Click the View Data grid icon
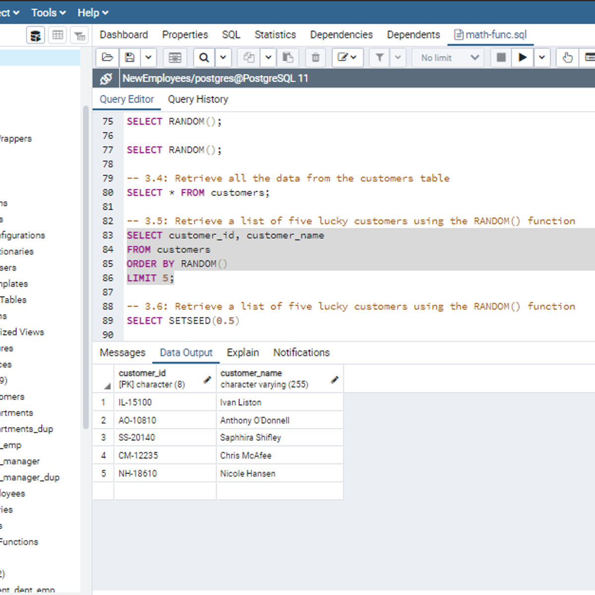Image resolution: width=595 pixels, height=595 pixels. click(58, 35)
